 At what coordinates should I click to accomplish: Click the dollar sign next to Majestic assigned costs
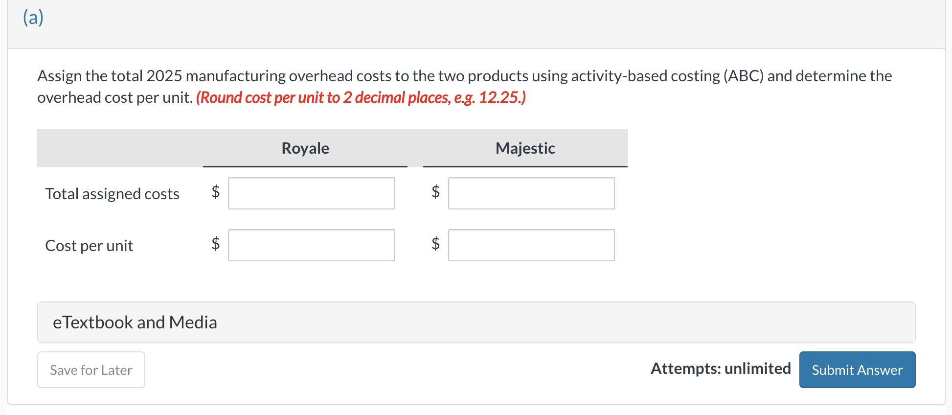click(x=435, y=192)
